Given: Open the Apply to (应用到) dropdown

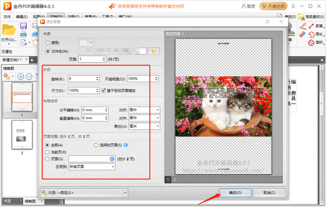Looking at the screenshot, I should 92,166.
